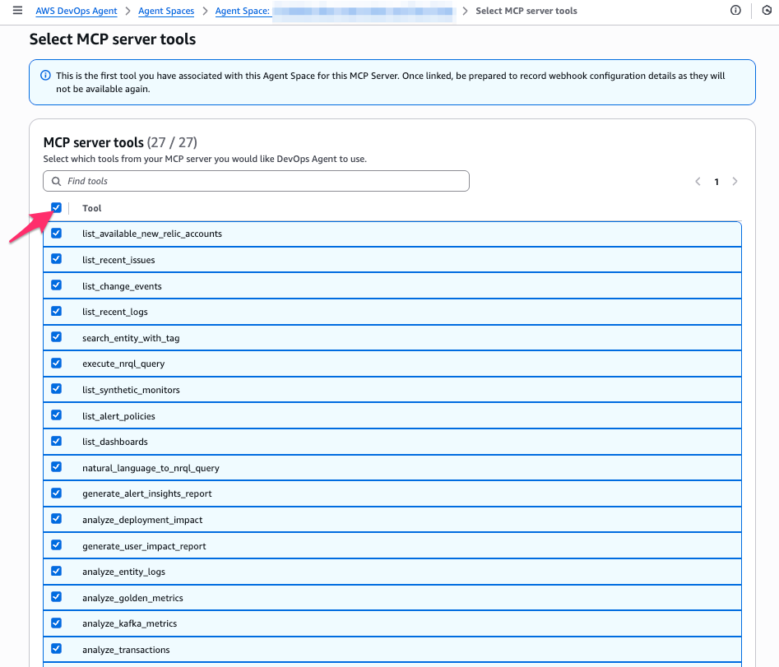Uncheck the analyze_kafka_metrics tool
Viewport: 779px width, 667px height.
(x=56, y=623)
